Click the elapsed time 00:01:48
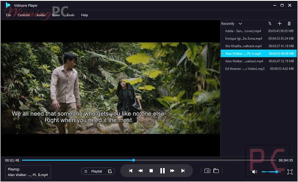Image resolution: width=298 pixels, height=182 pixels. pos(12,160)
